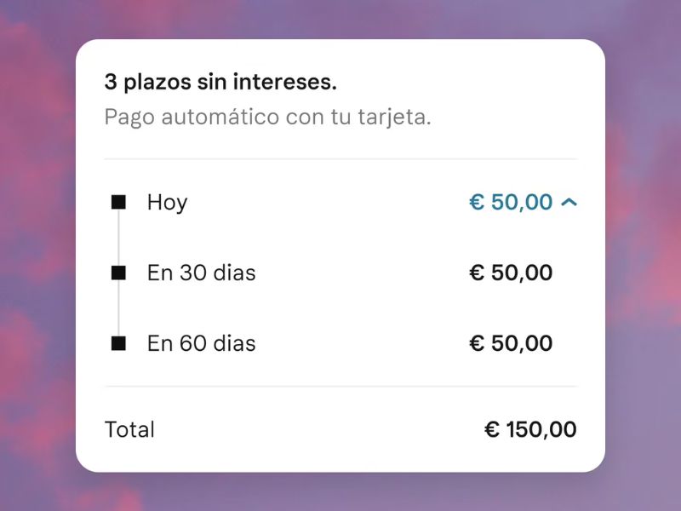Click the square marker next to Hoy
Viewport: 681px width, 511px height.
119,203
